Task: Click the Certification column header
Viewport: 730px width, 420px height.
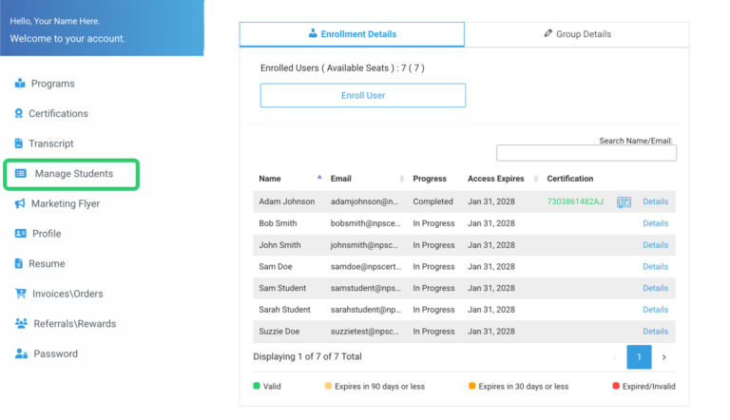Action: (x=570, y=179)
